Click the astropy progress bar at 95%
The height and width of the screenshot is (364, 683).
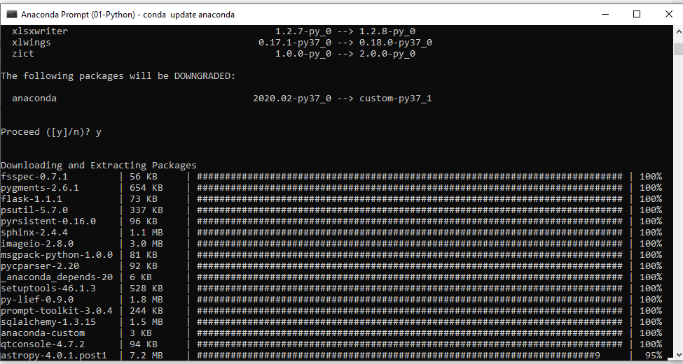pos(399,356)
